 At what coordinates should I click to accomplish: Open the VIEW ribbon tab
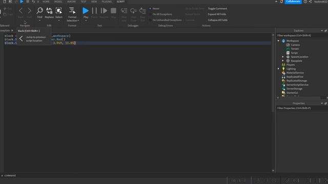[x=94, y=2]
